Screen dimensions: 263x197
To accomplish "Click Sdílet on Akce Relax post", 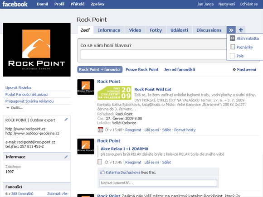I will (x=166, y=162).
